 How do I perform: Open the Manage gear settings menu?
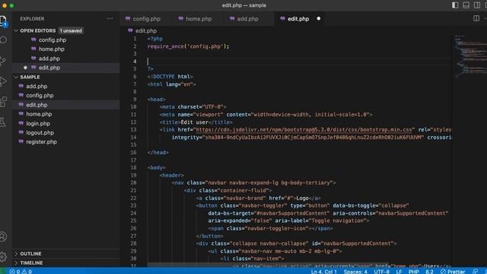point(3,256)
